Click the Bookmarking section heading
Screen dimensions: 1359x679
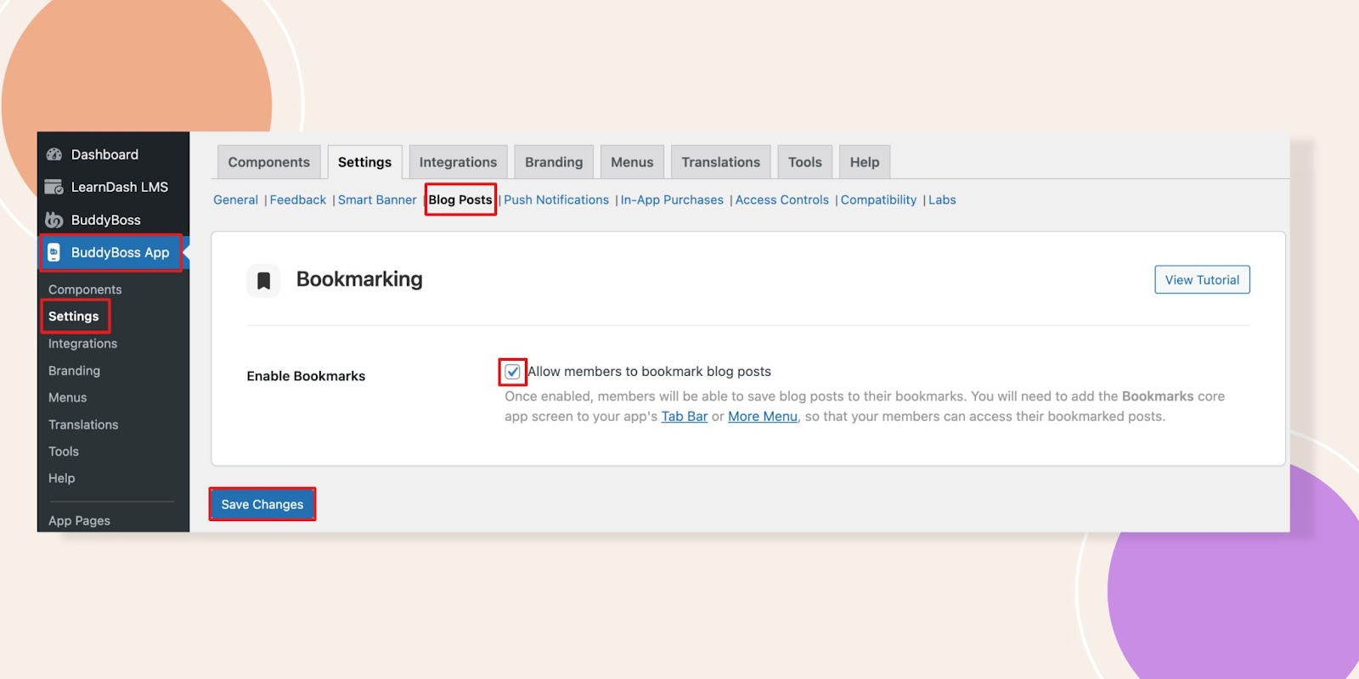tap(359, 279)
